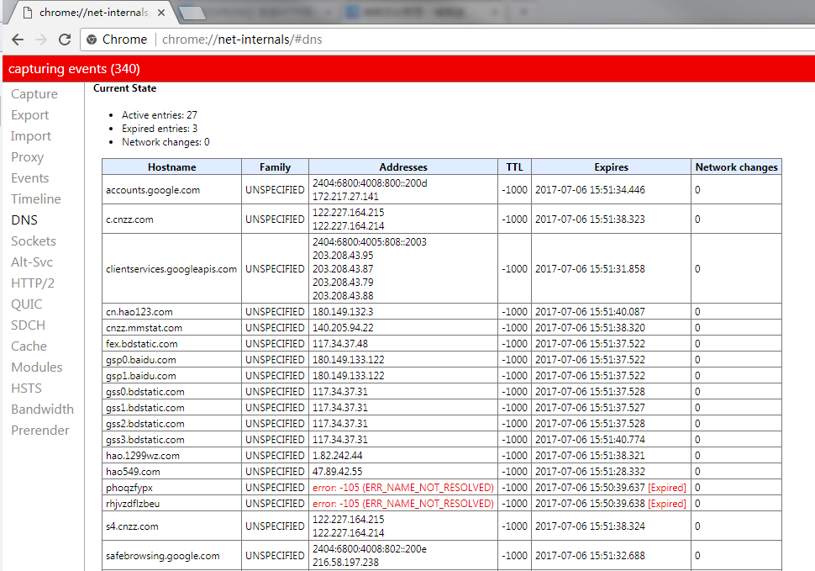
Task: Click the [Expired] label in the rhjvzdflzbeu row
Action: tap(667, 504)
